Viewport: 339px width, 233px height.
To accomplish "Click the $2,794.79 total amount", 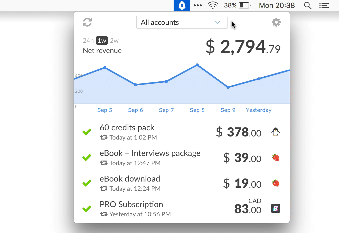I will (243, 47).
